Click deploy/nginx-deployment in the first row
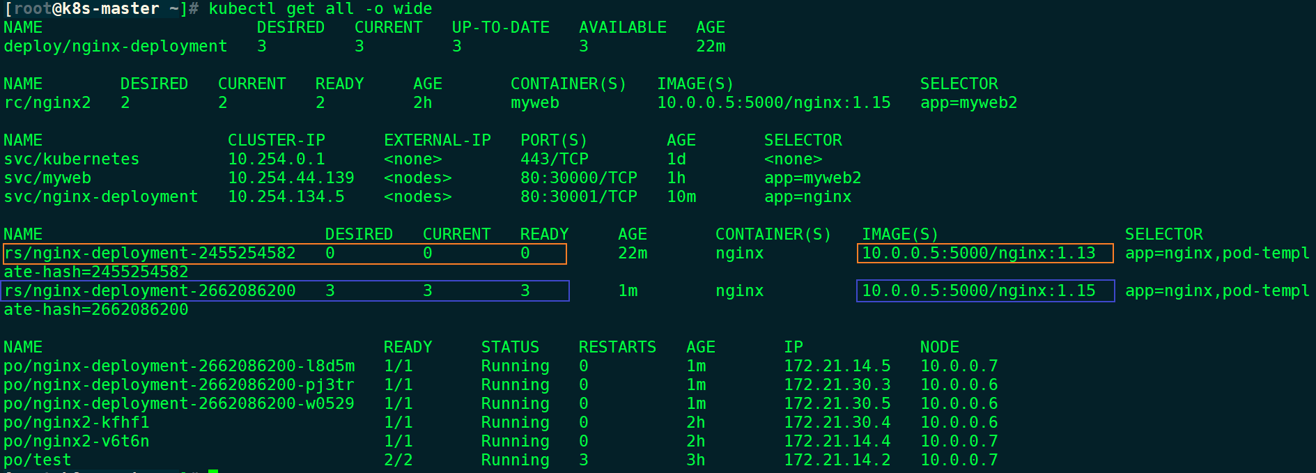 click(x=116, y=47)
